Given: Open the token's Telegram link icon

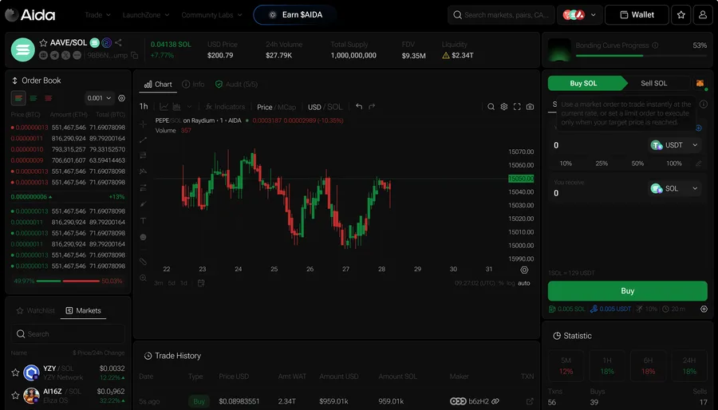Looking at the screenshot, I should 54,55.
